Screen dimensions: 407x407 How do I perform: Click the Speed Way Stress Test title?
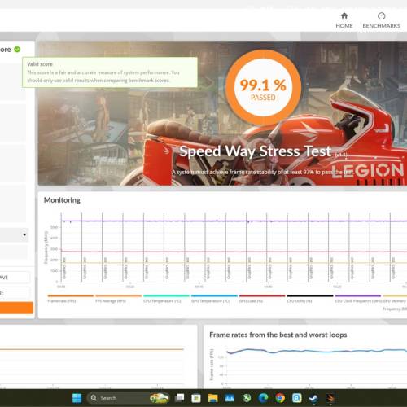(255, 151)
